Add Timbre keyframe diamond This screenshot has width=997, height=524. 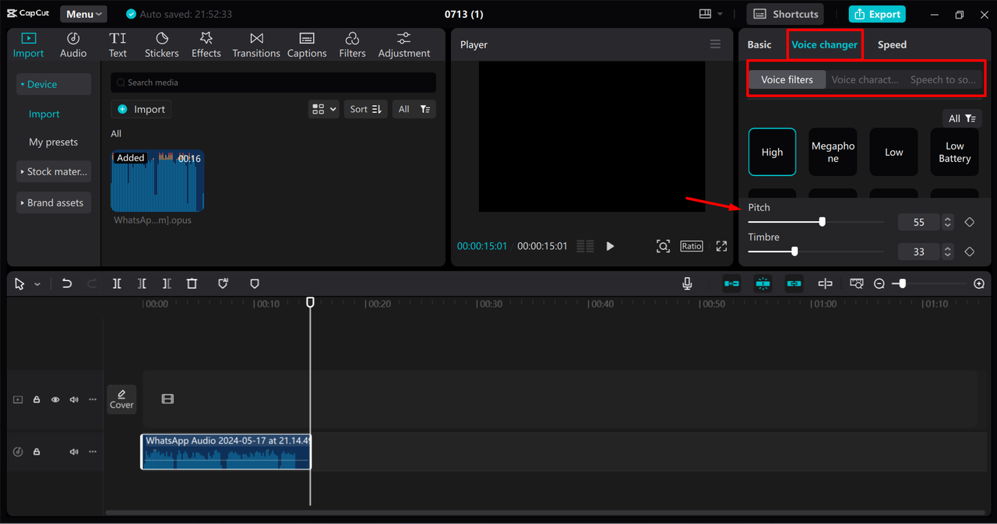click(970, 251)
